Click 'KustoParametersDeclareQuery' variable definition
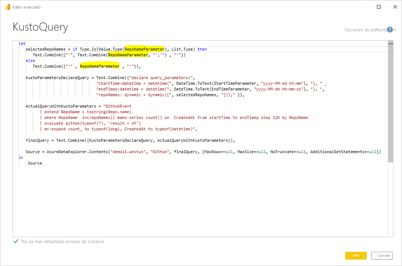This screenshot has height=266, width=402. [x=57, y=77]
